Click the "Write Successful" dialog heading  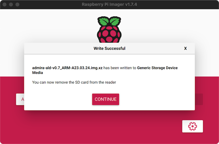pos(109,48)
